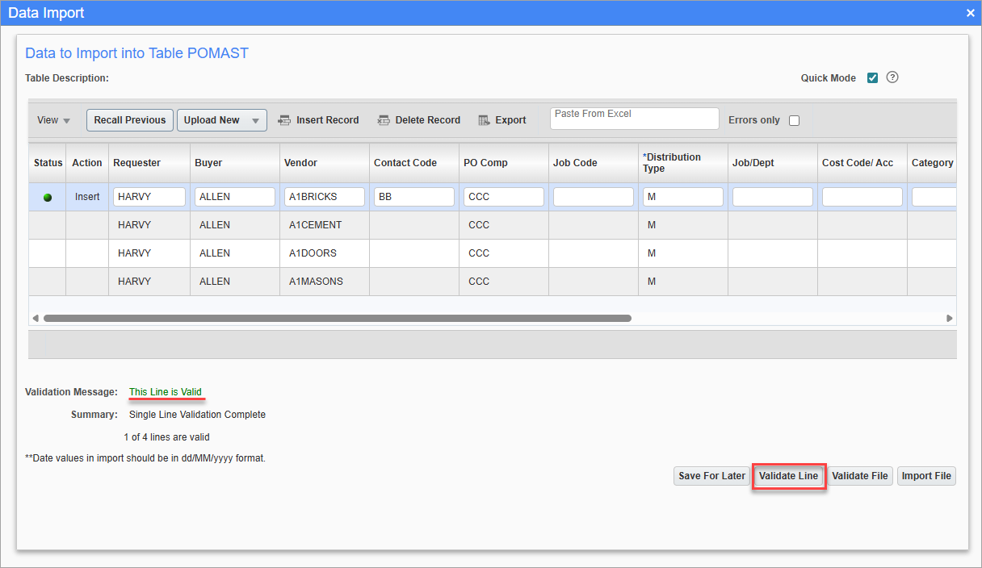
Task: Open the This Line is Valid link
Action: [x=166, y=391]
